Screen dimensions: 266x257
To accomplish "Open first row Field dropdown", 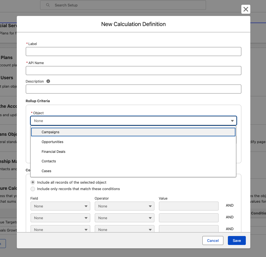I will coord(60,206).
